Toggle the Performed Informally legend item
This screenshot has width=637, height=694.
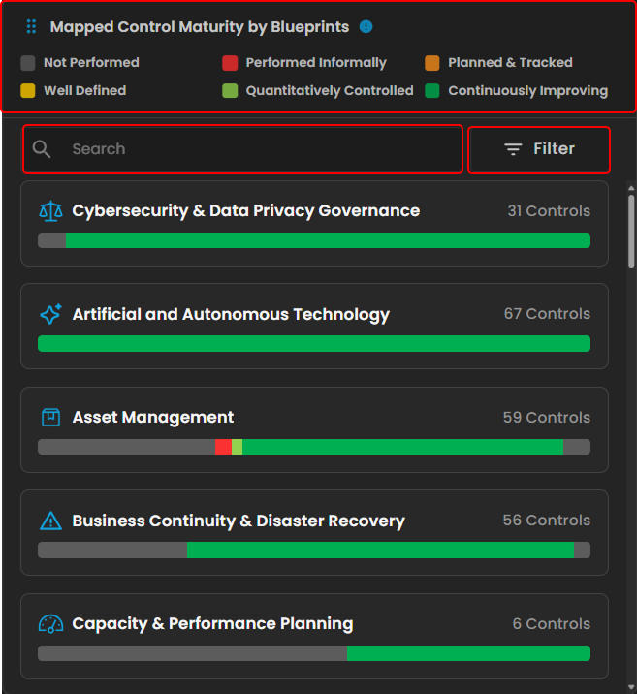304,63
